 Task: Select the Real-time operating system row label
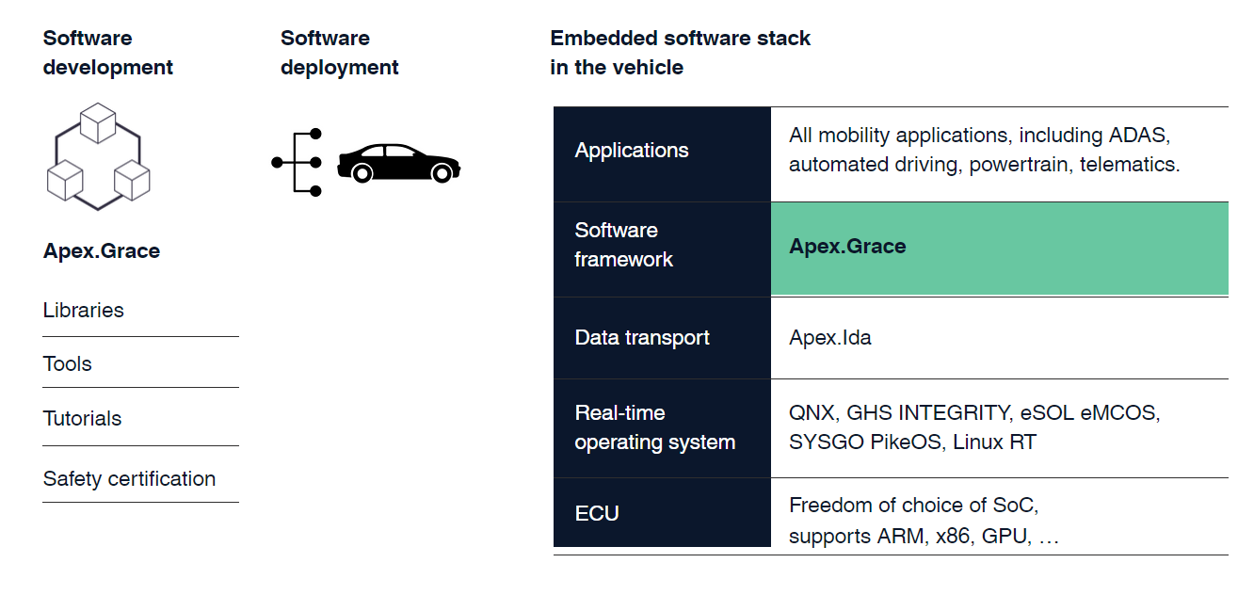(x=655, y=427)
